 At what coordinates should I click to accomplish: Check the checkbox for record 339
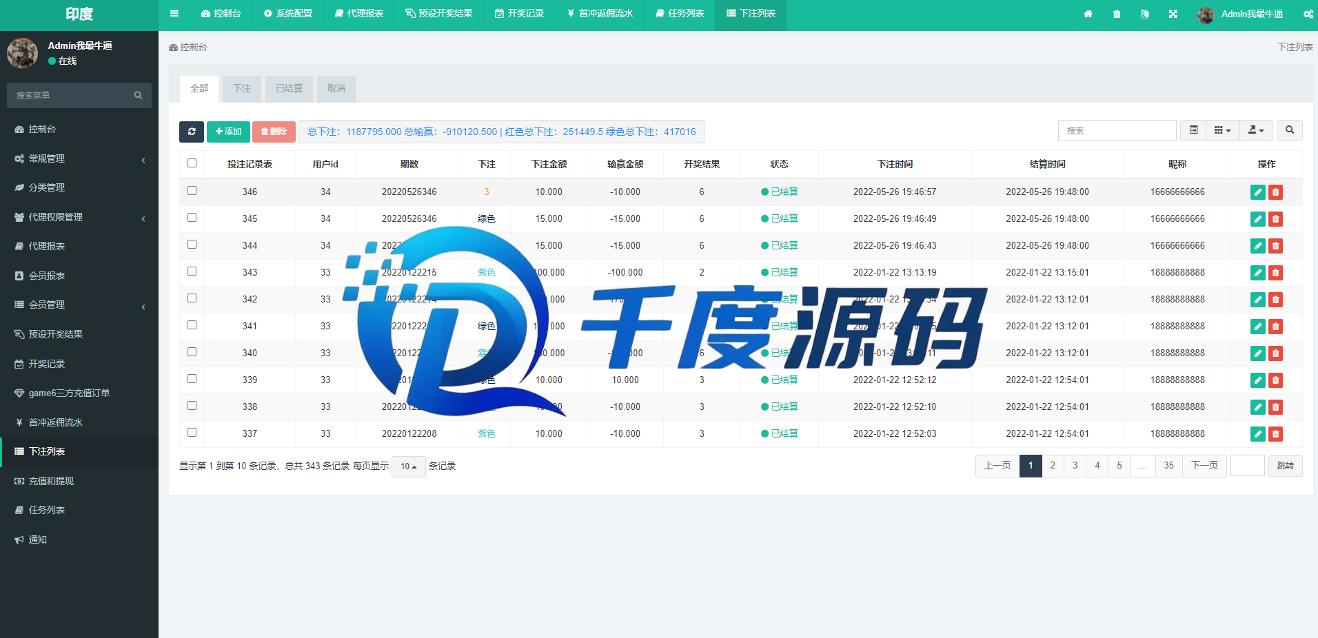tap(192, 379)
